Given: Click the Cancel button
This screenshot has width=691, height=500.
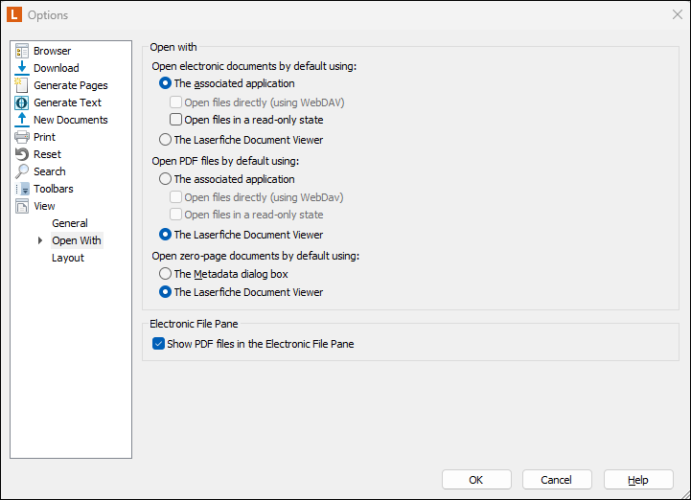Looking at the screenshot, I should [557, 479].
